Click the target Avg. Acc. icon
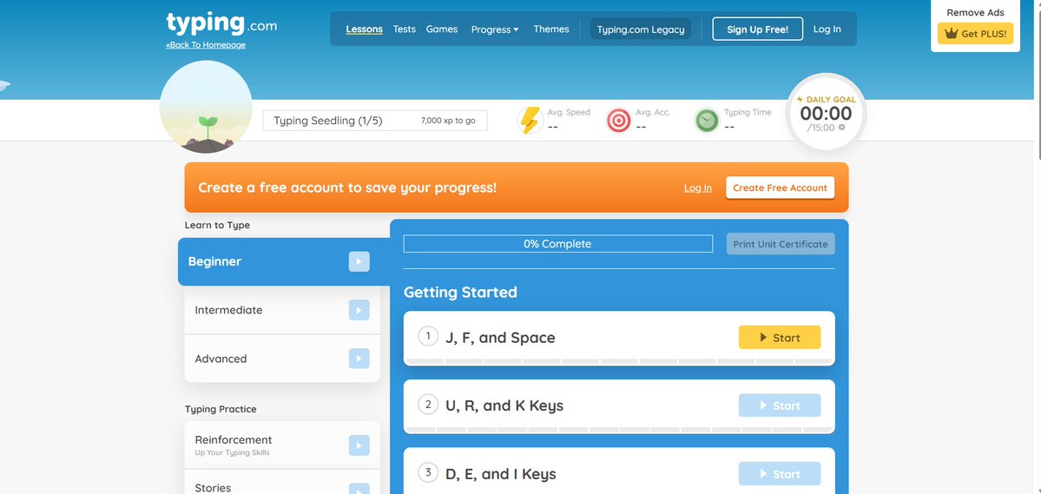The image size is (1041, 494). [x=619, y=120]
